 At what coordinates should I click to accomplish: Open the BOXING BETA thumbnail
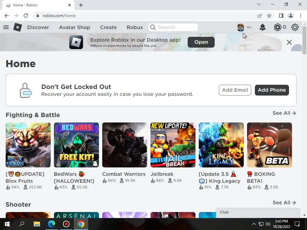click(x=270, y=145)
